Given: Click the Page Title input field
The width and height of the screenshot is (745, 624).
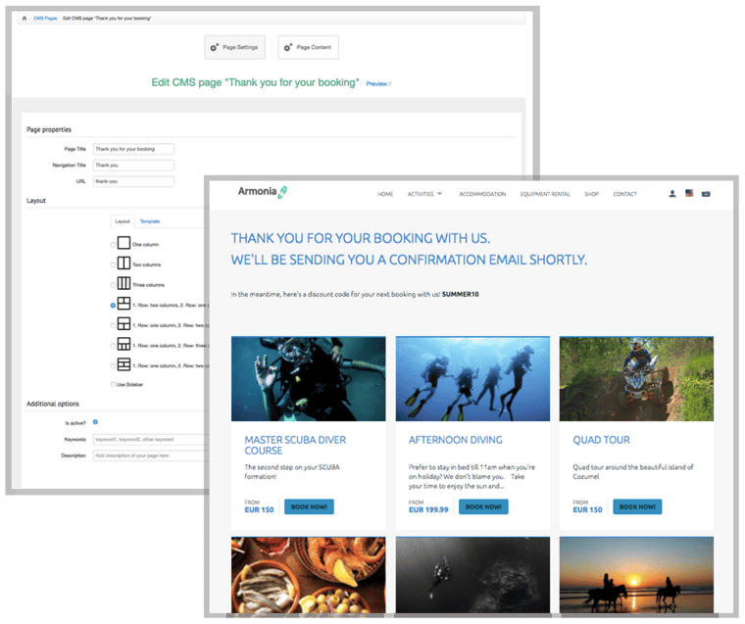Looking at the screenshot, I should point(133,149).
